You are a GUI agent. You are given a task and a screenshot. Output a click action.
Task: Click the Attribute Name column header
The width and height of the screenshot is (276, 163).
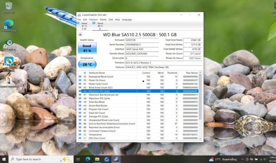tap(97, 73)
